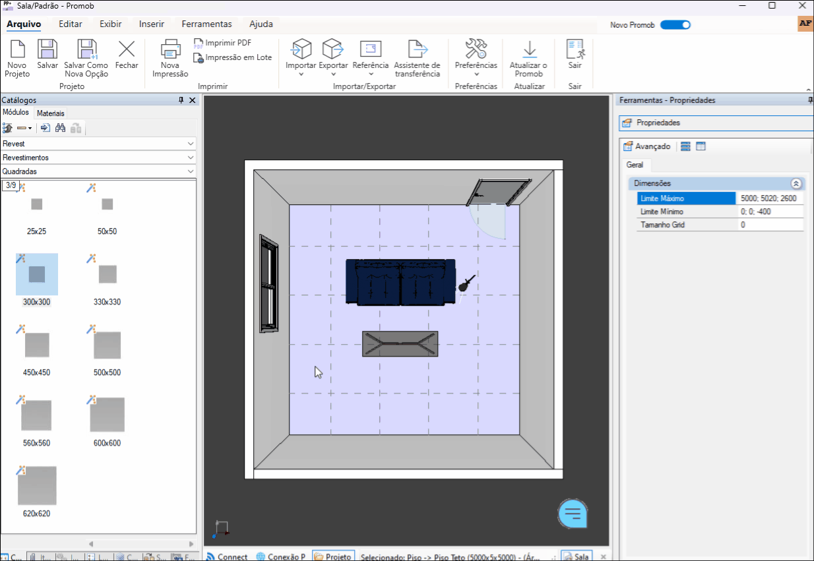Select the 50x50 tile thumbnail
The width and height of the screenshot is (814, 561).
[107, 204]
